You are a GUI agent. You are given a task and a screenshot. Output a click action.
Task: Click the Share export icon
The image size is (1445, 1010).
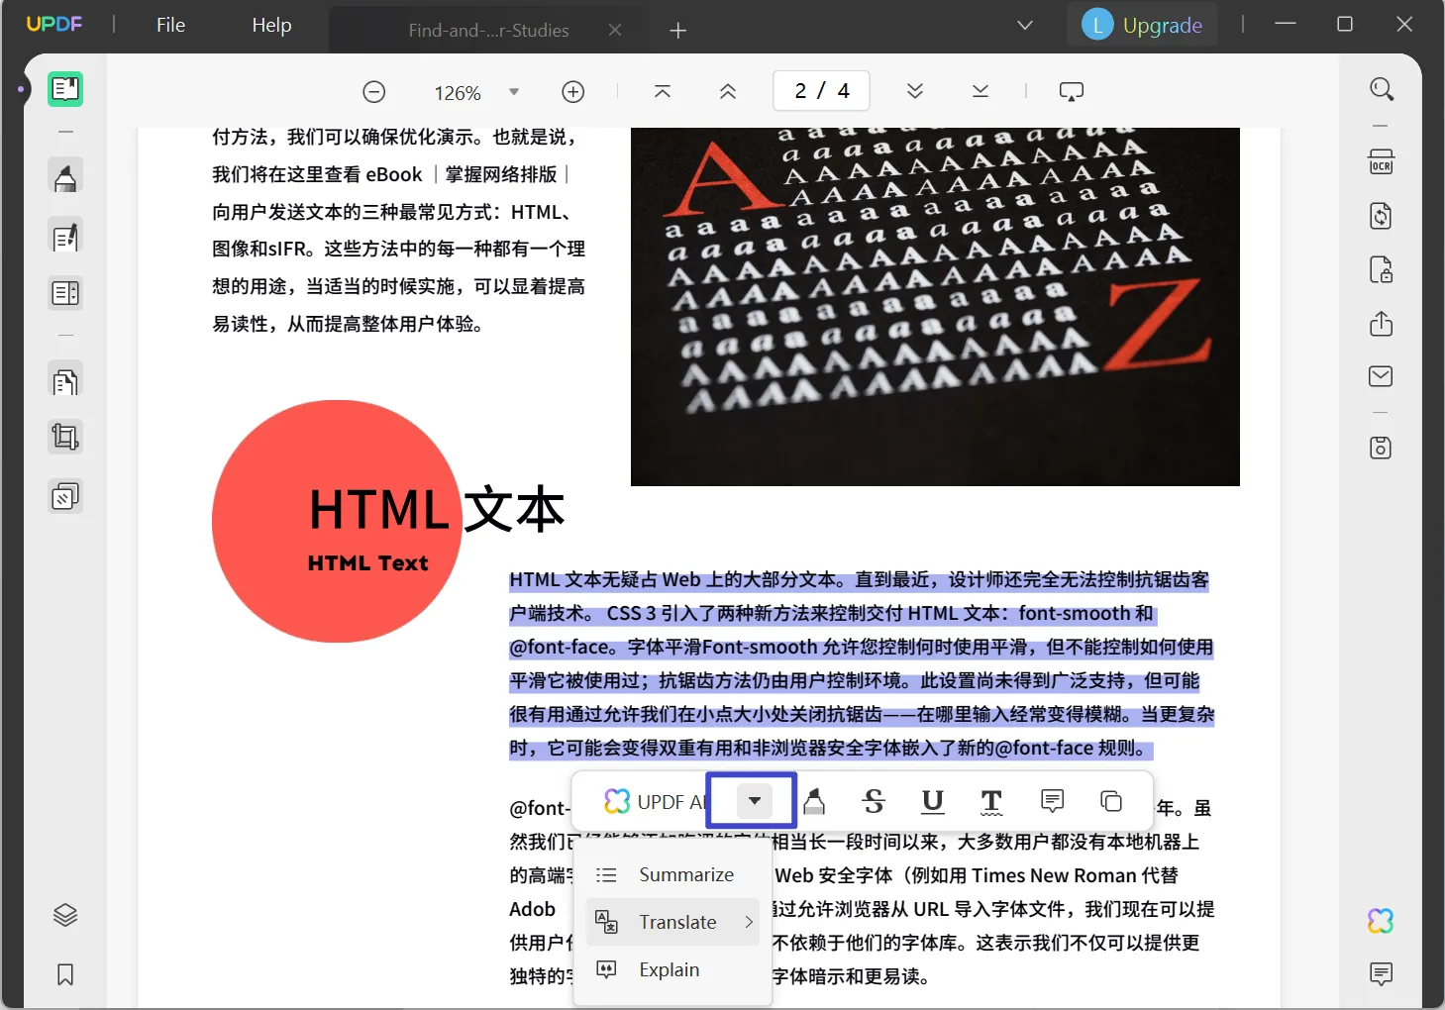[1381, 324]
